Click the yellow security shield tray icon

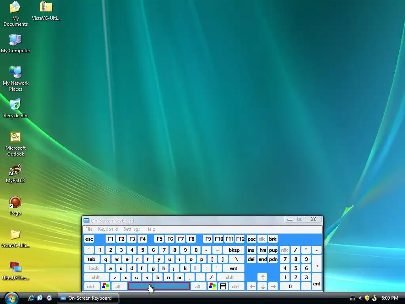(367, 298)
